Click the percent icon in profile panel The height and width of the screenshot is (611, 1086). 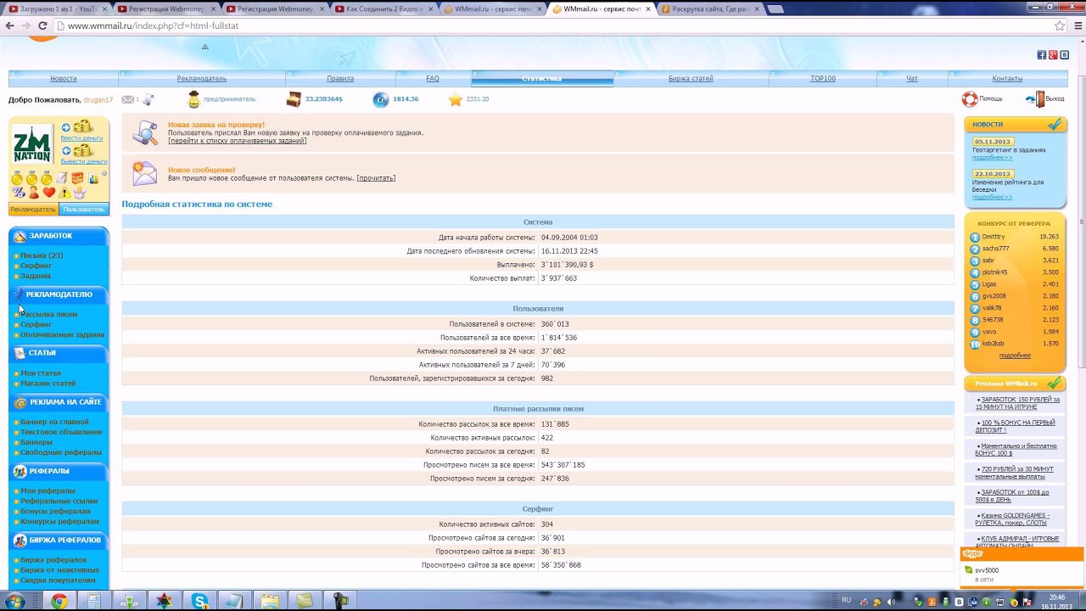point(19,193)
